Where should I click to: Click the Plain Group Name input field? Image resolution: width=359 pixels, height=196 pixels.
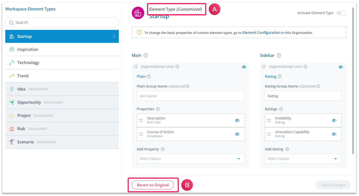coord(191,96)
